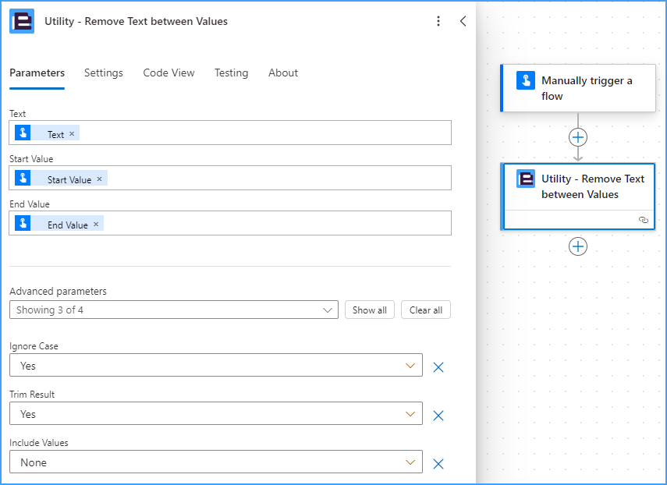
Task: Switch to the Code View tab
Action: coord(169,73)
